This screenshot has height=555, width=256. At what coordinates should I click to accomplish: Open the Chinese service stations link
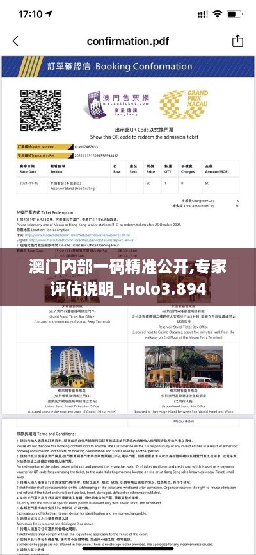pos(77,235)
